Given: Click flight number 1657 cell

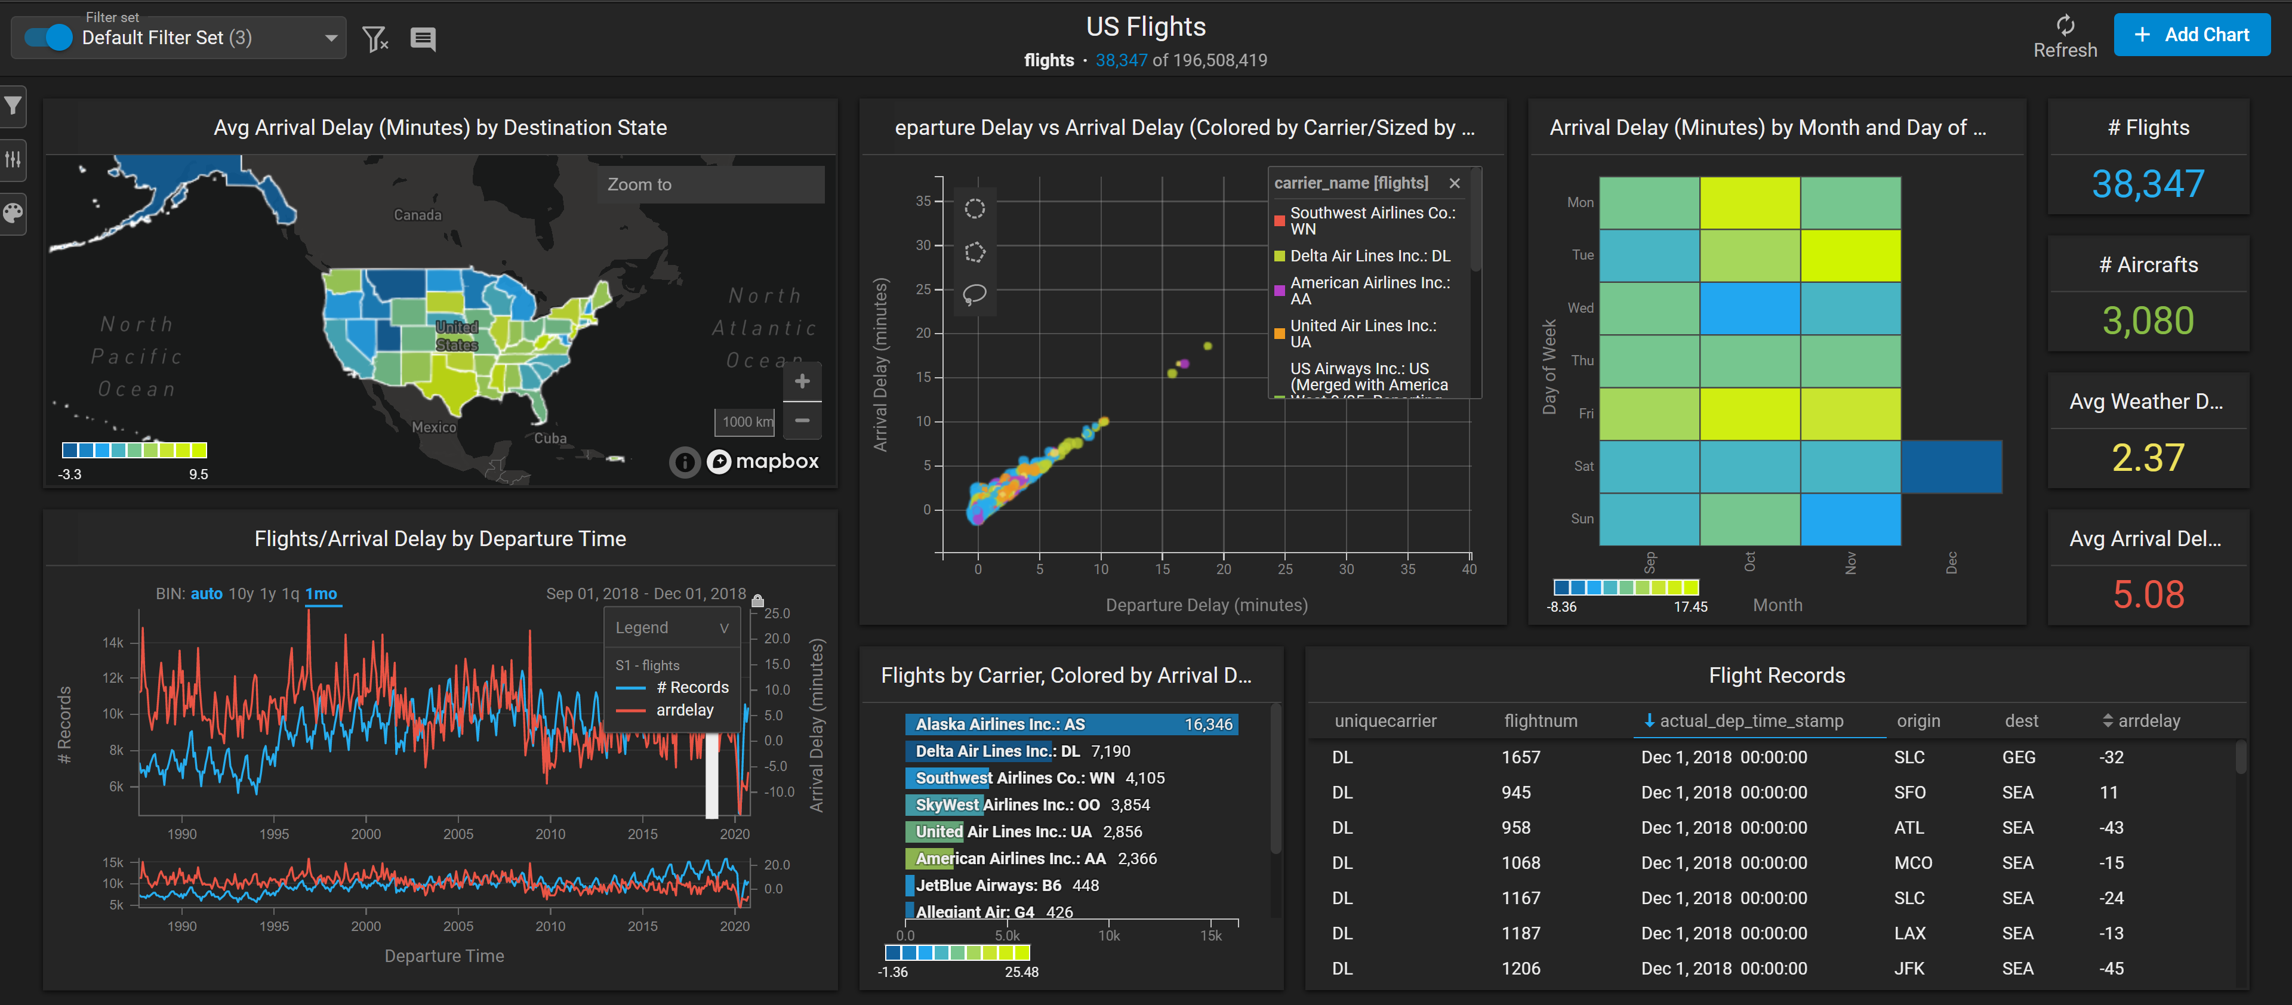Looking at the screenshot, I should coord(1521,758).
